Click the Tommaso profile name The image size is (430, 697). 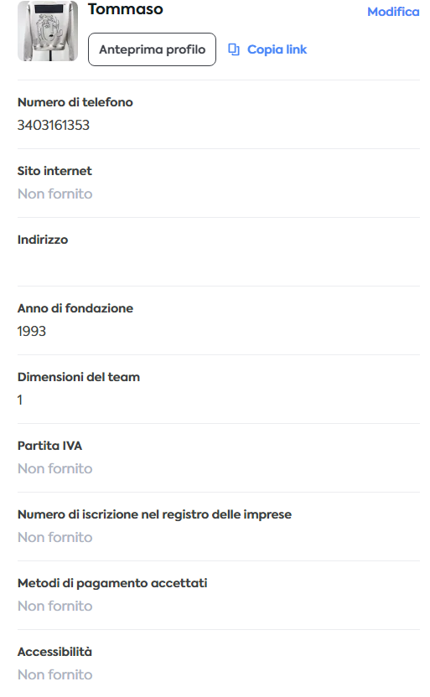coord(126,9)
